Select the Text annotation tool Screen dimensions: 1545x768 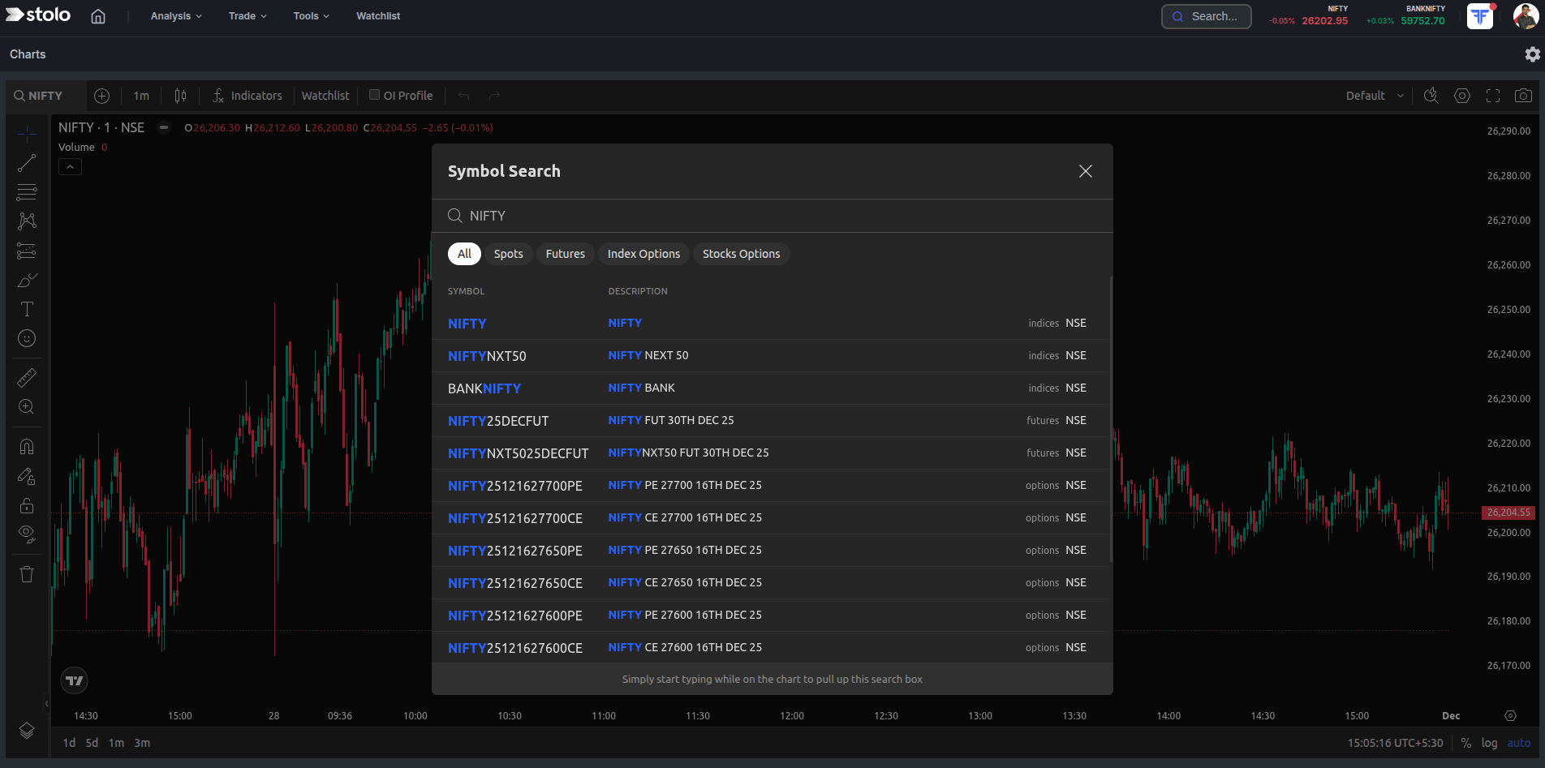coord(26,309)
